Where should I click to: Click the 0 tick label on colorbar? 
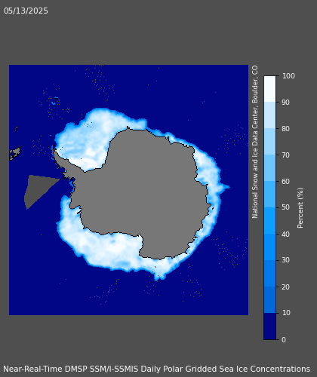(x=284, y=340)
